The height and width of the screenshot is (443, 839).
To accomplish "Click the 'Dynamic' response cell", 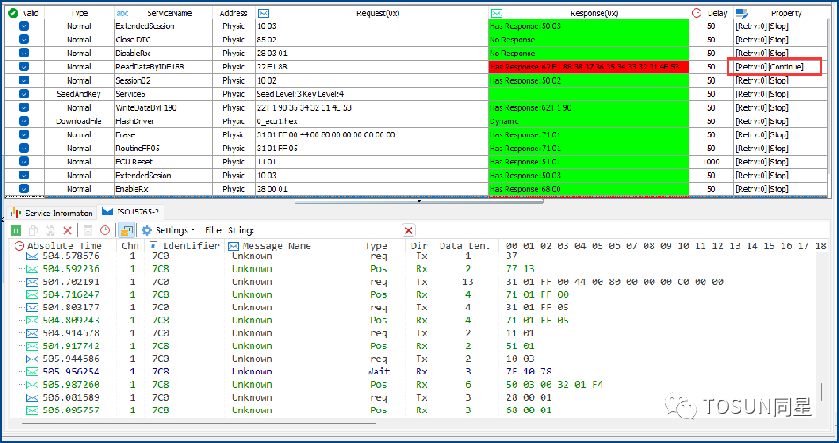I will pos(588,121).
